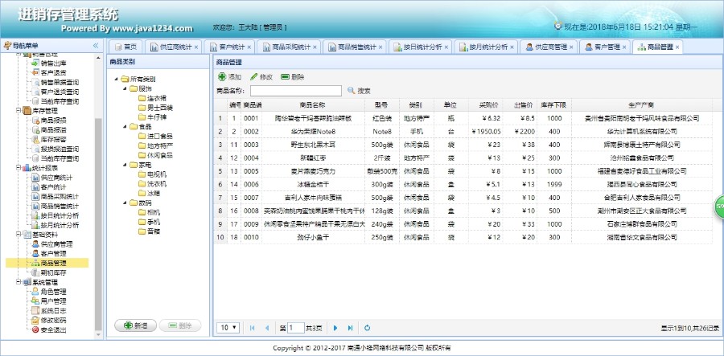Collapse the 服饰 category folder

125,88
